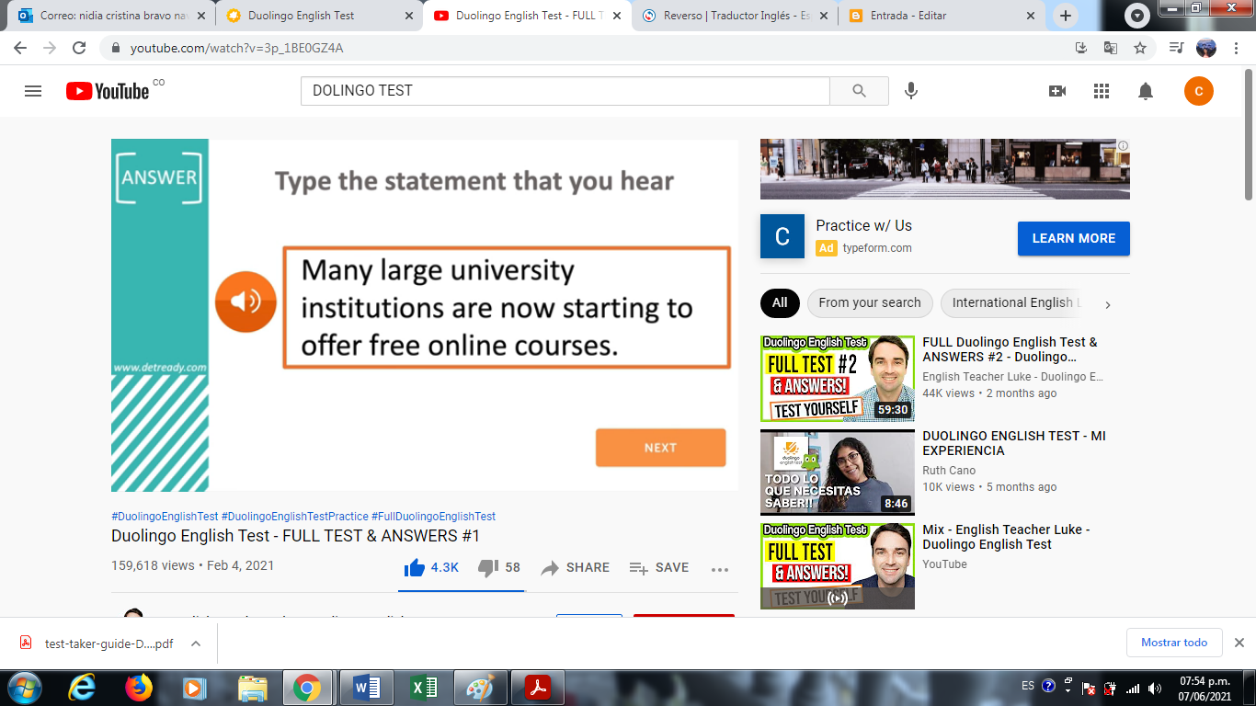Viewport: 1256px width, 706px height.
Task: Click the LEARN MORE ad button
Action: tap(1074, 238)
